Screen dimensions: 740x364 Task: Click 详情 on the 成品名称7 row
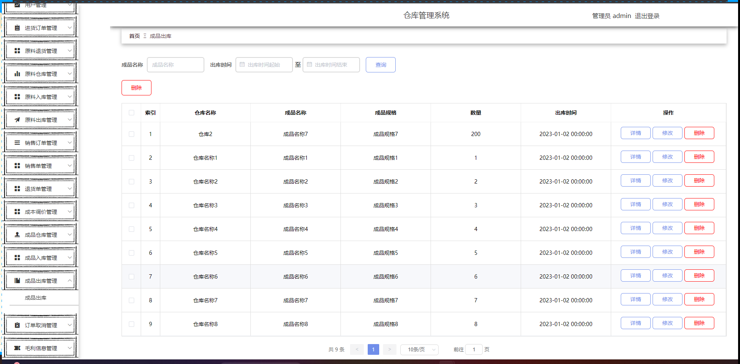635,133
